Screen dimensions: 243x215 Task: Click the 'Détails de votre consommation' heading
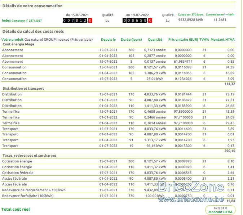coord(32,6)
